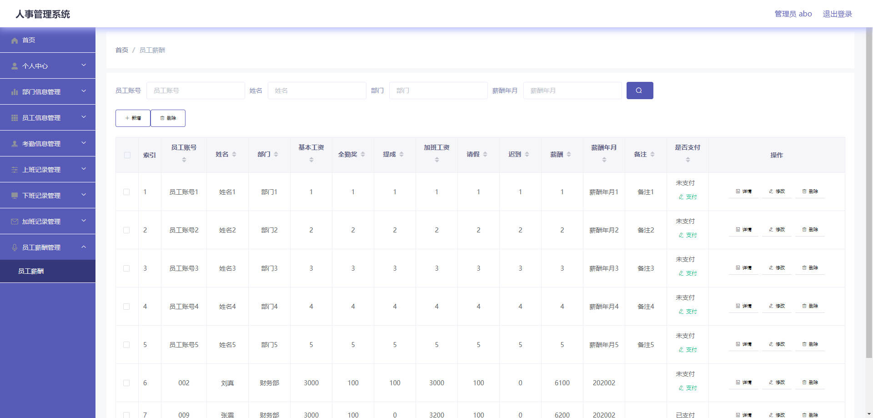Viewport: 873px width, 418px height.
Task: Sort table by 是否支付 column arrows
Action: click(688, 160)
